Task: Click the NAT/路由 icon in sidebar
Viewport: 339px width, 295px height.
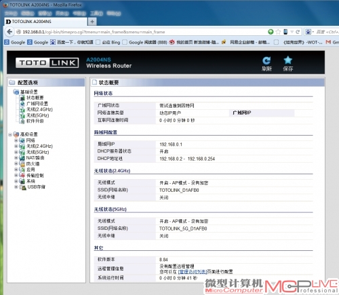Action: point(22,158)
